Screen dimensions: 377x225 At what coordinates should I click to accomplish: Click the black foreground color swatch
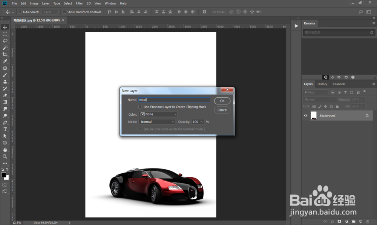(x=4, y=175)
